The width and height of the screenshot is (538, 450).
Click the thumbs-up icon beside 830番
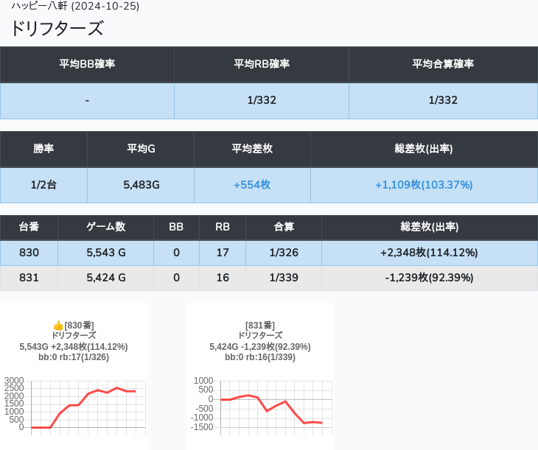click(x=58, y=325)
